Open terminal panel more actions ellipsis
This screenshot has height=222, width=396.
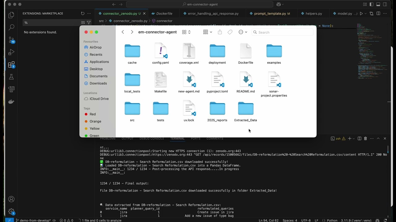(x=372, y=139)
